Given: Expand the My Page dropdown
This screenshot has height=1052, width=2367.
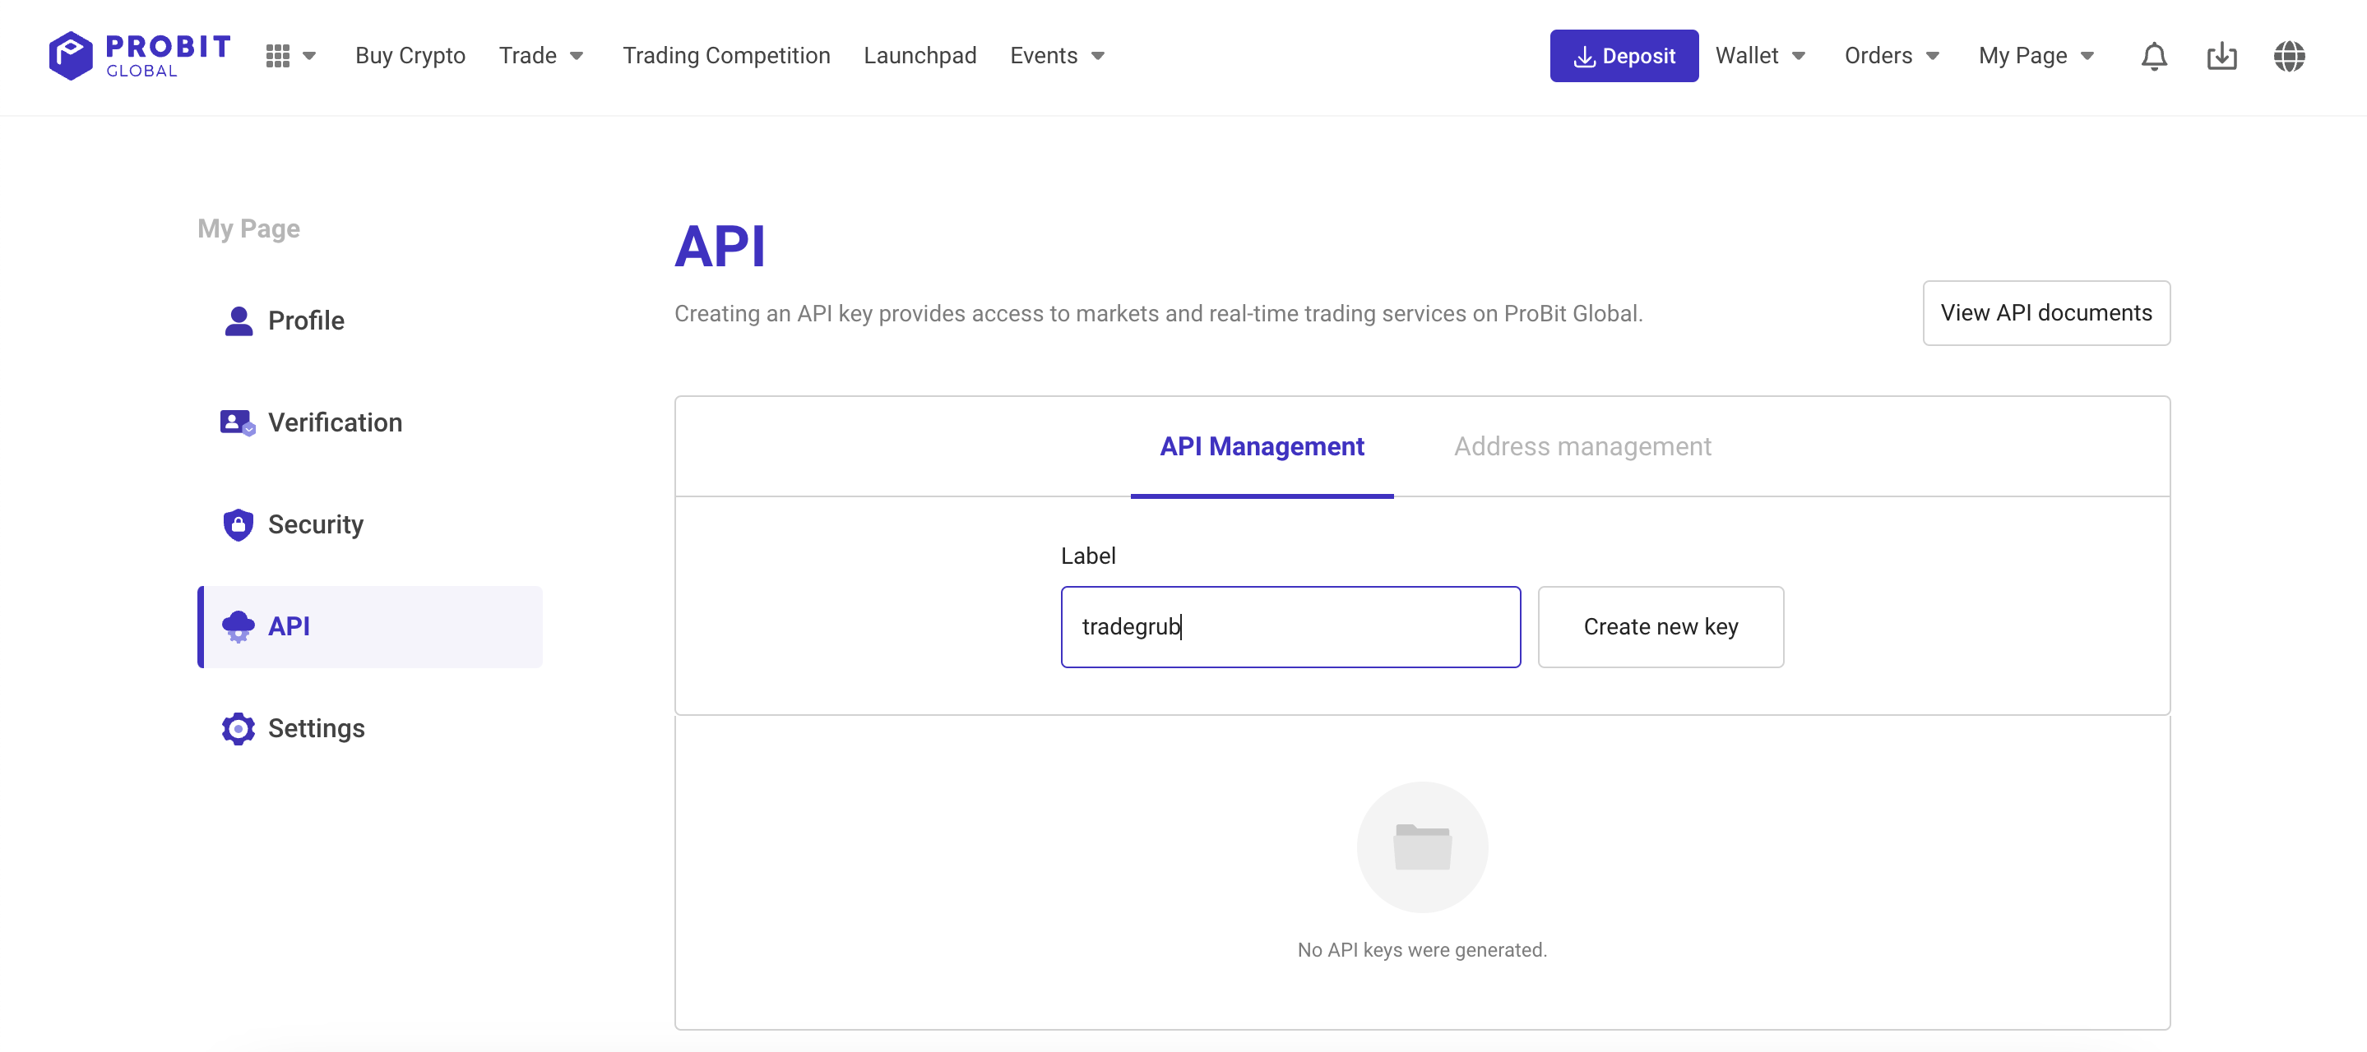Looking at the screenshot, I should pyautogui.click(x=2036, y=56).
